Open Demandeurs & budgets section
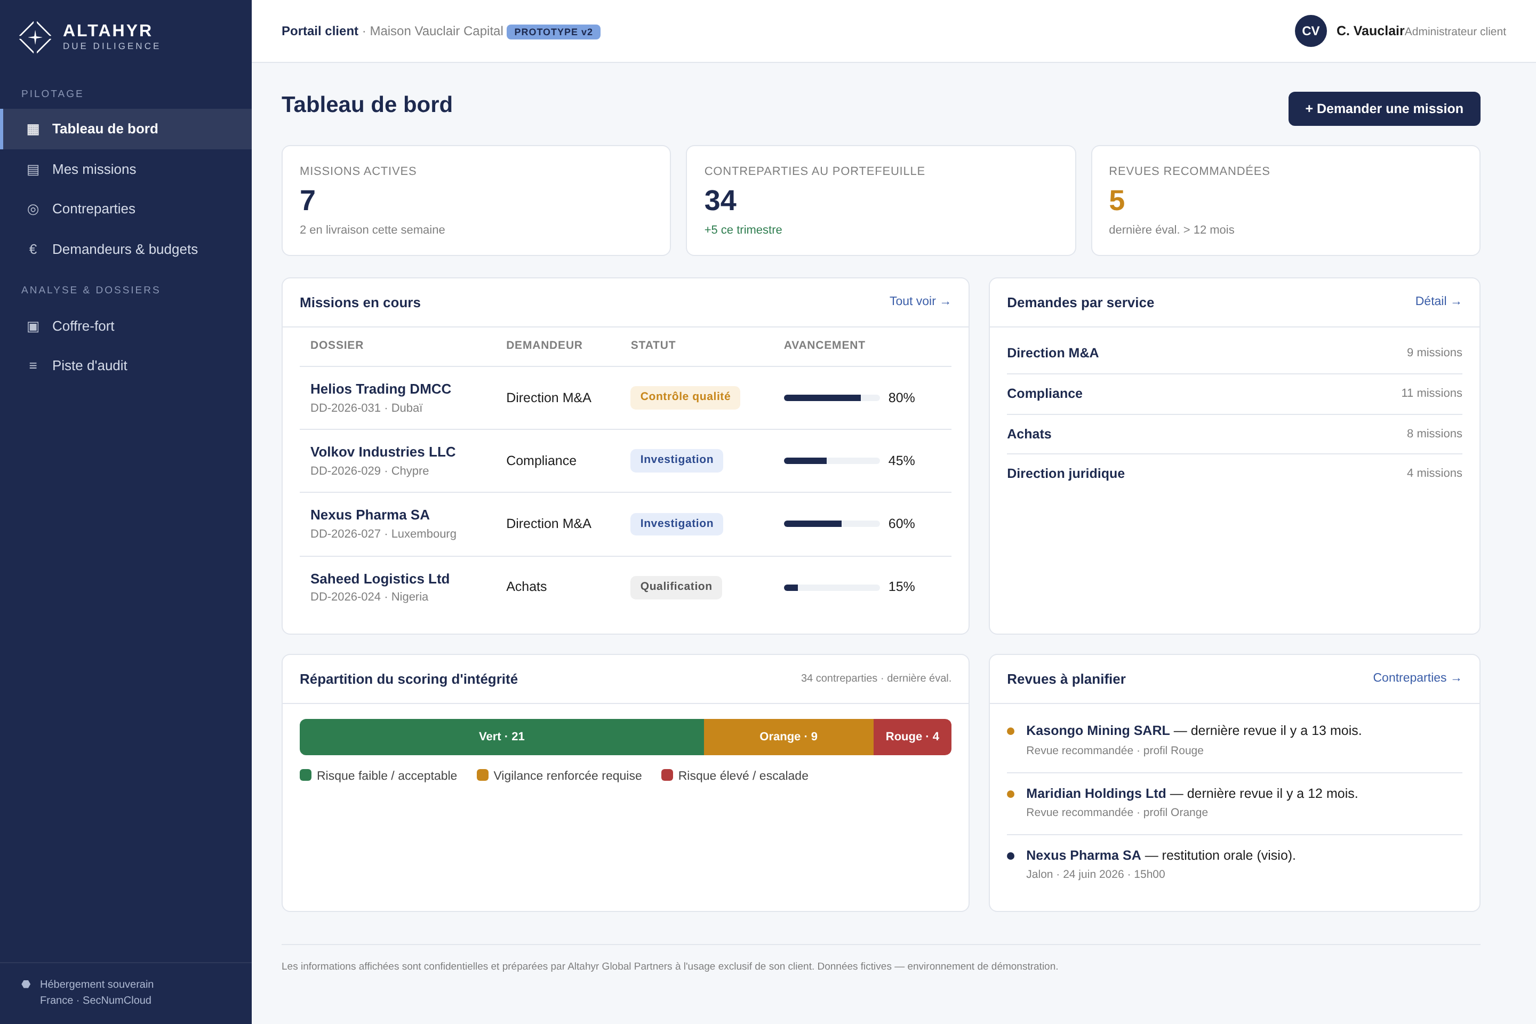The width and height of the screenshot is (1536, 1024). pyautogui.click(x=125, y=250)
